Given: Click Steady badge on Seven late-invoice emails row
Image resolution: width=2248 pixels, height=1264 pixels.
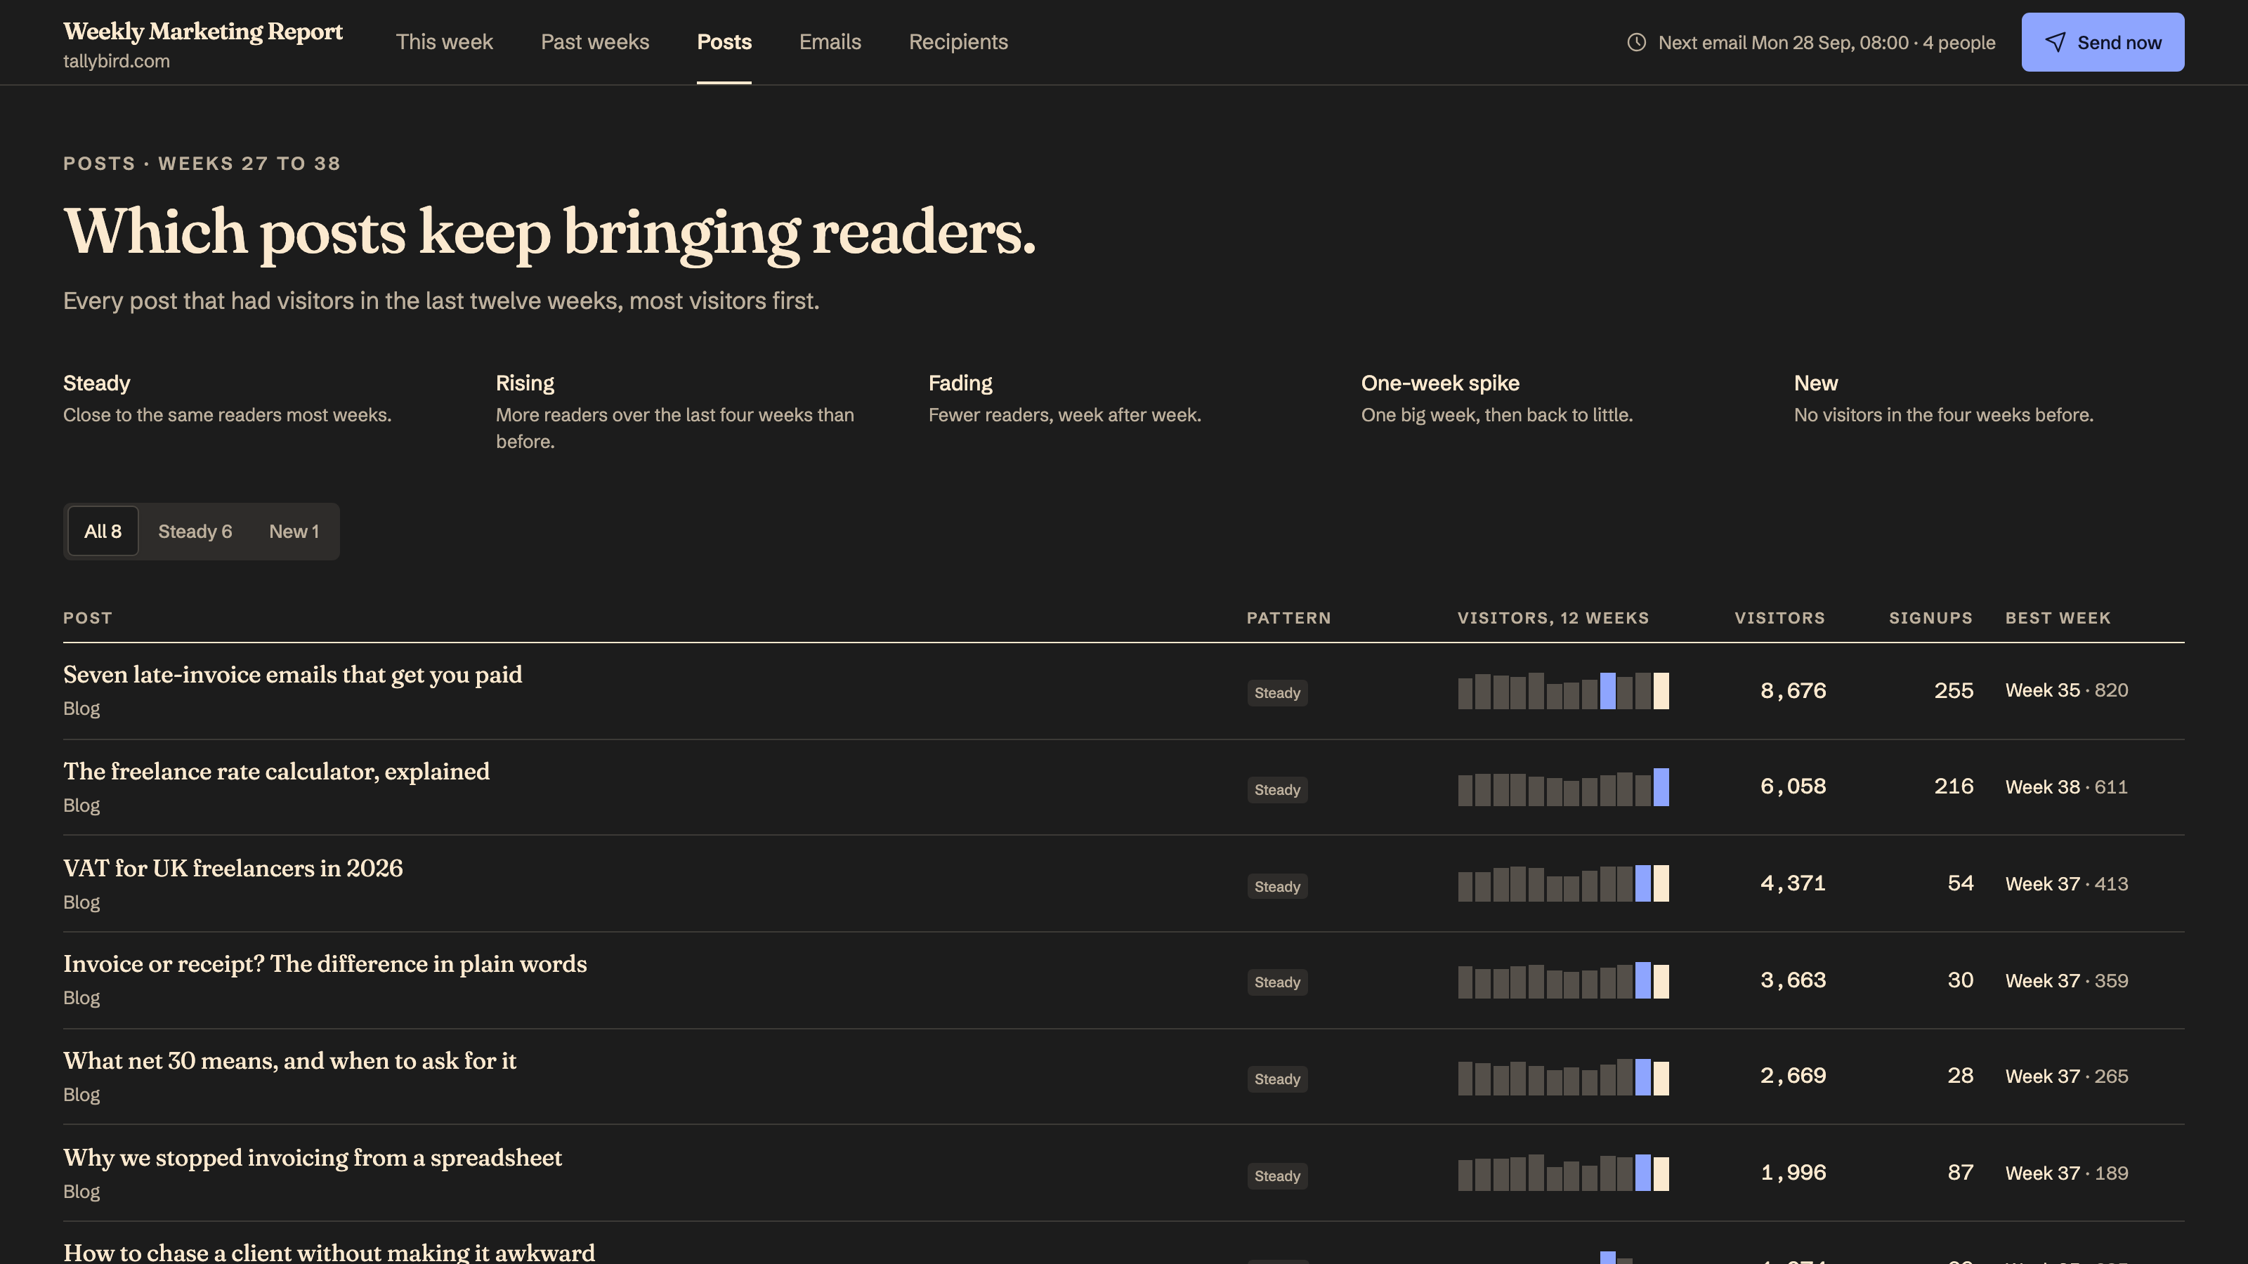Looking at the screenshot, I should click(1276, 692).
